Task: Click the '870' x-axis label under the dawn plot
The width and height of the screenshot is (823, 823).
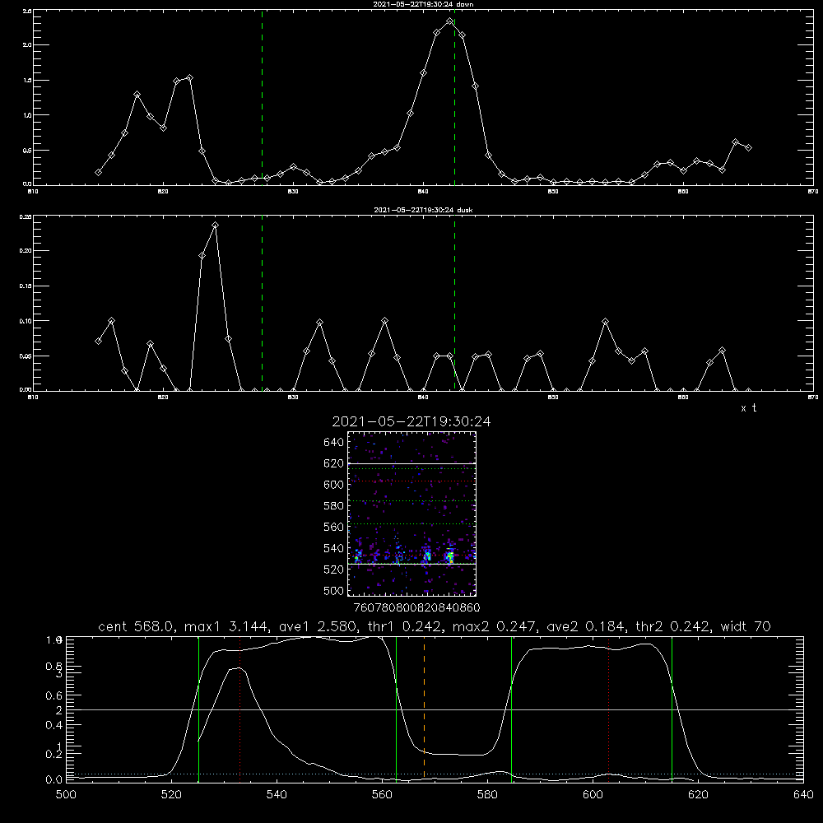Action: 813,192
